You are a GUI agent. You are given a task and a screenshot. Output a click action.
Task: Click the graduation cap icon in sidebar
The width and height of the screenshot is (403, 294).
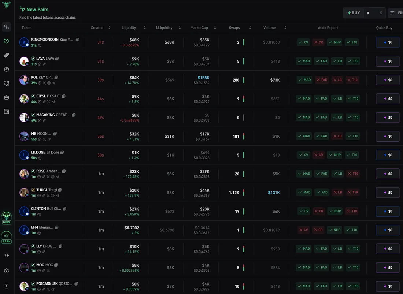(6, 255)
